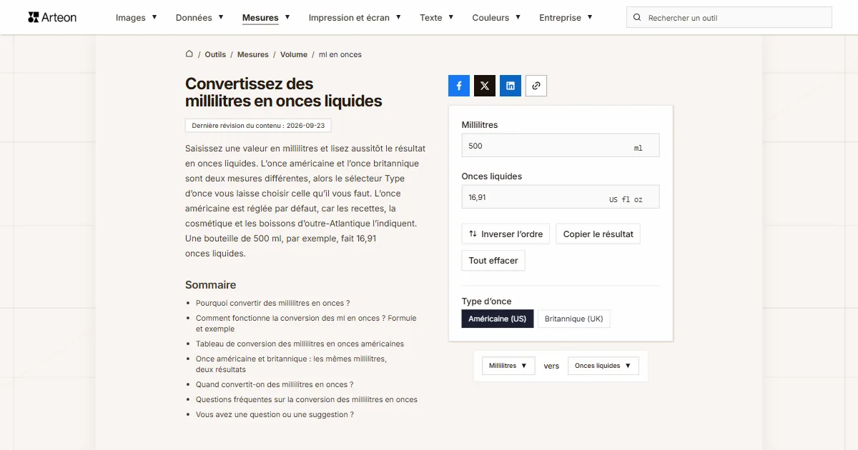Open 'Questions fréquentes sur la conversion' link
Image resolution: width=858 pixels, height=450 pixels.
point(307,399)
